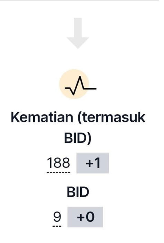Click the dotted underline beneath 188
This screenshot has width=164, height=243.
58,172
